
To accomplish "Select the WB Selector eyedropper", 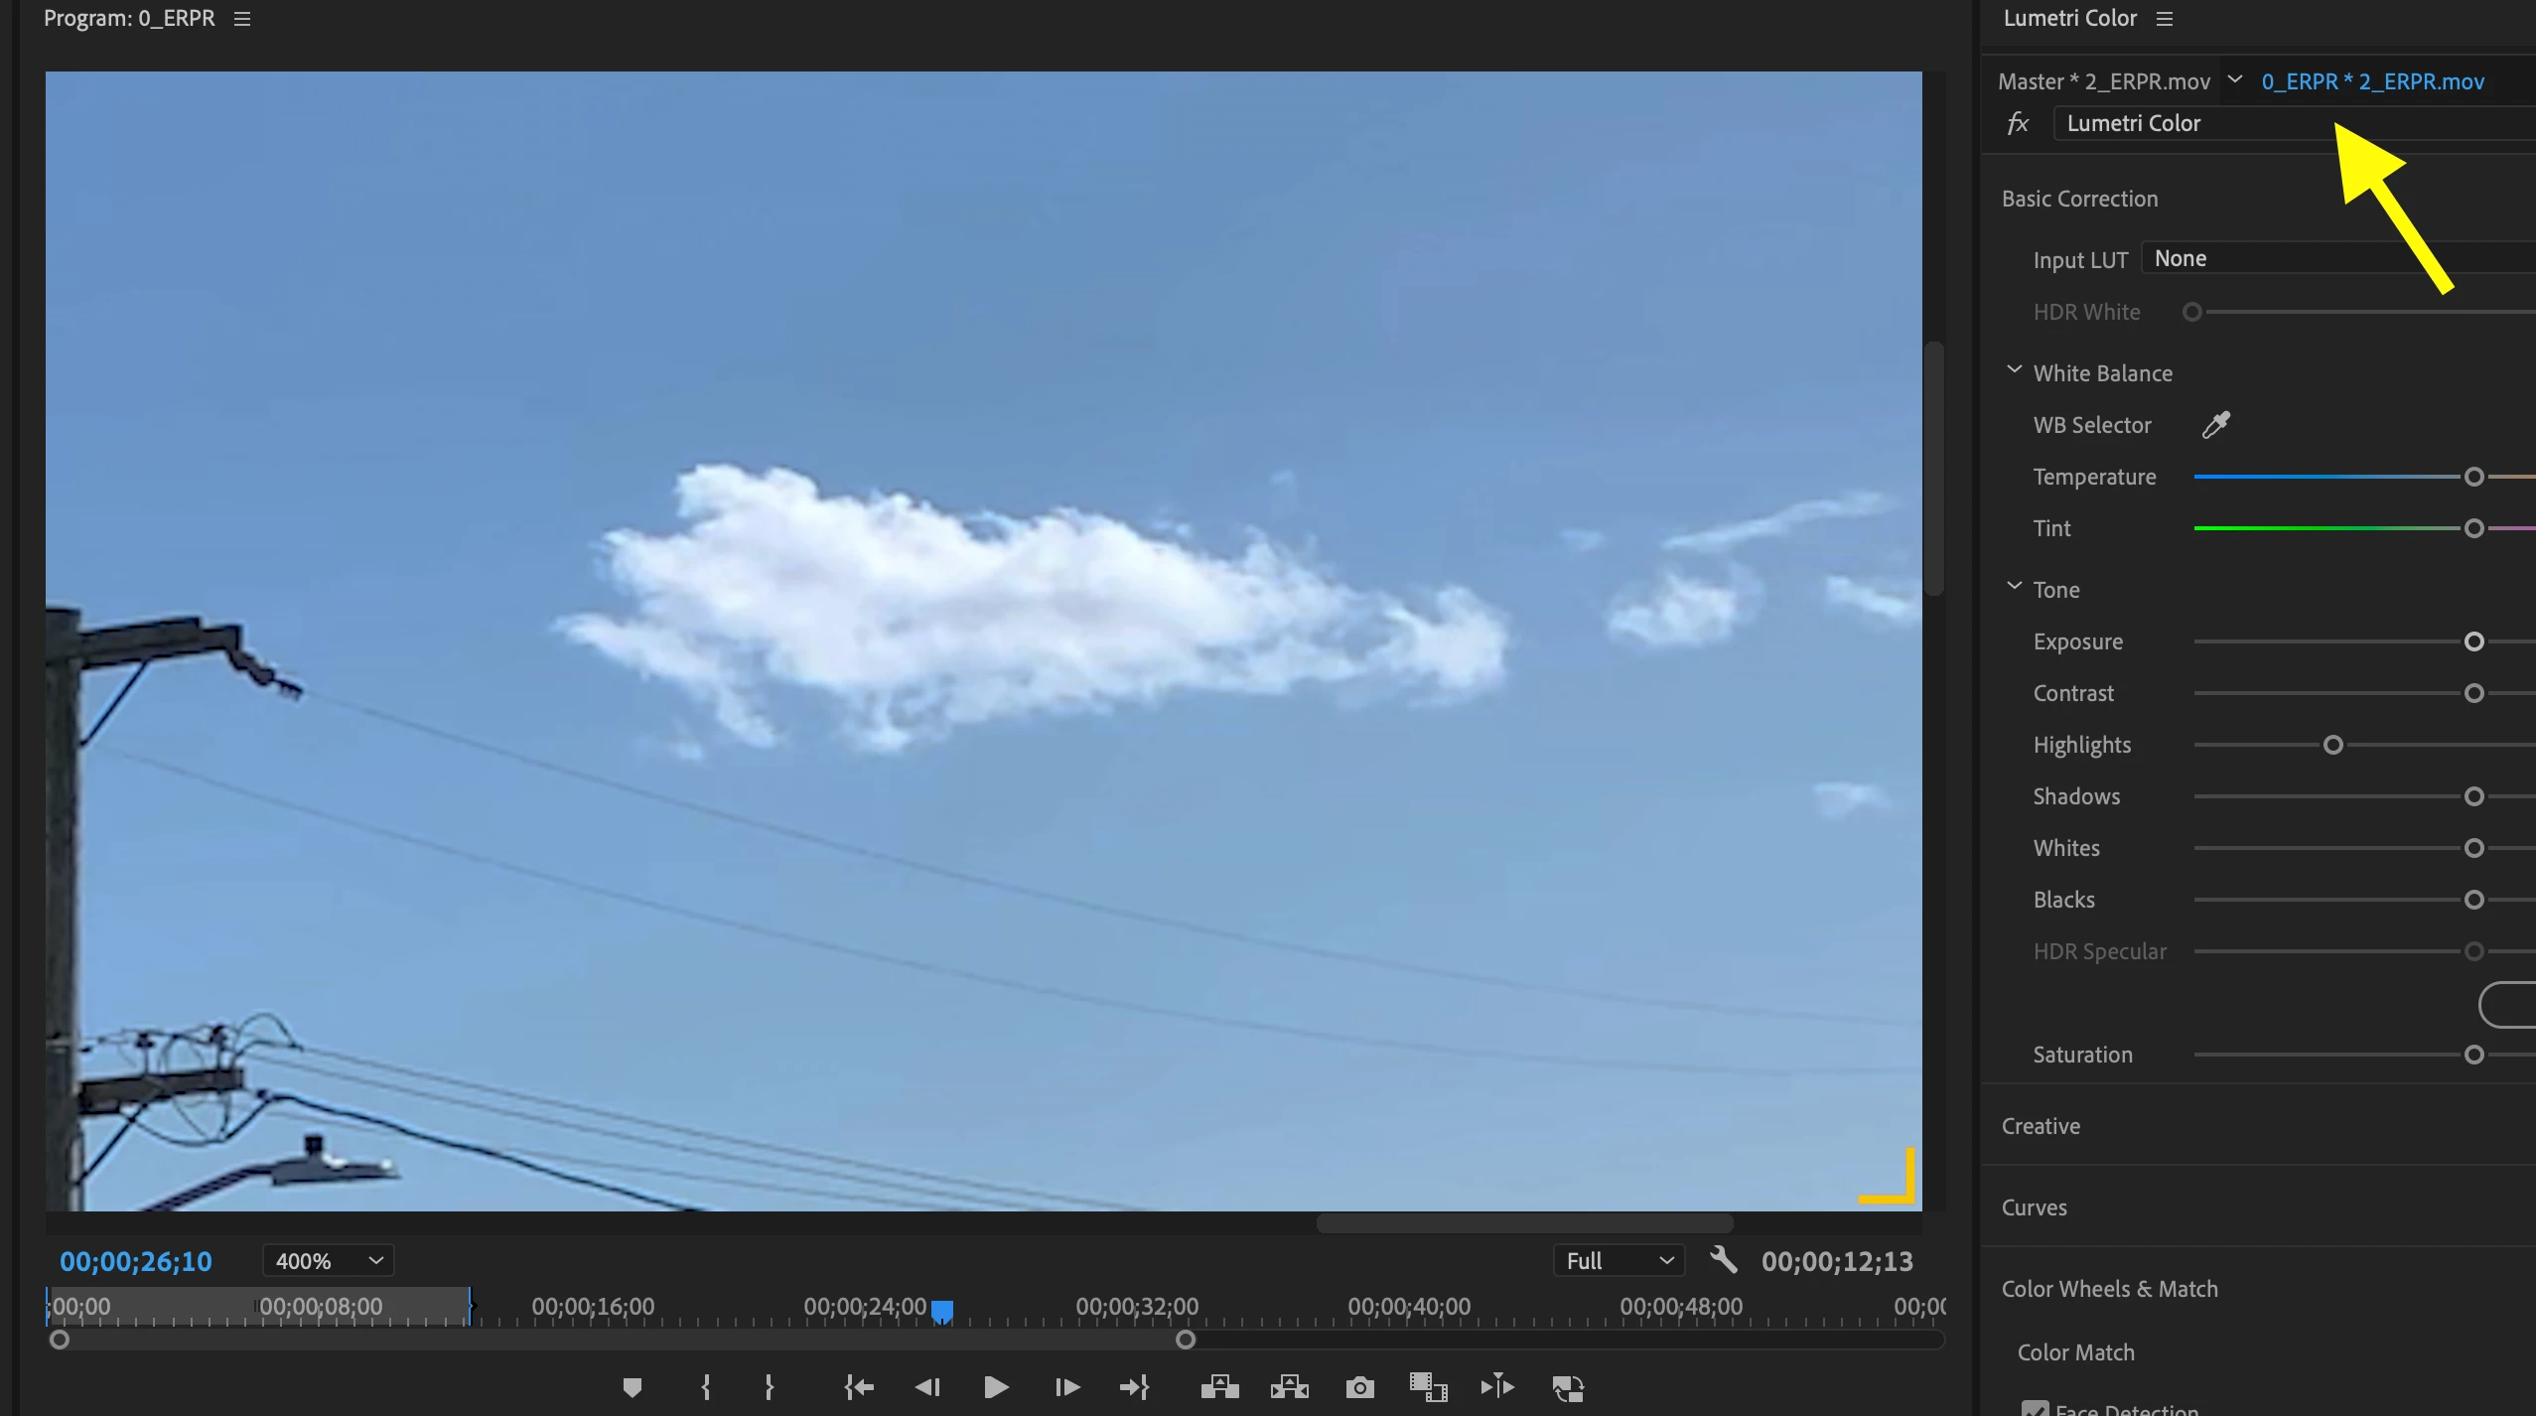I will (2215, 425).
